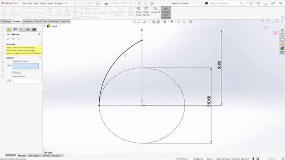Activate the Rapid Sketch tool
This screenshot has height=160, width=285.
[146, 12]
